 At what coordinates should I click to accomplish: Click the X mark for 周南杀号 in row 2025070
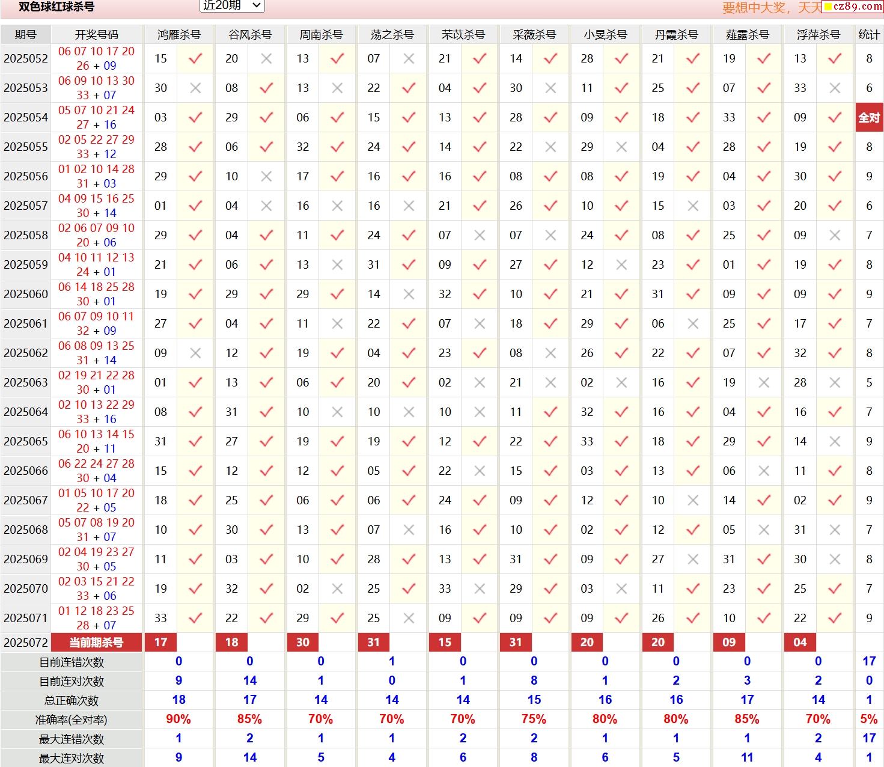(x=337, y=588)
